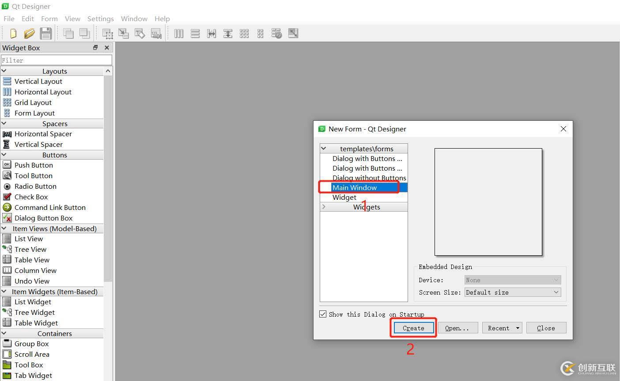Click the Adjust Size toolbar icon
Viewport: 620px width, 381px height.
coord(293,33)
